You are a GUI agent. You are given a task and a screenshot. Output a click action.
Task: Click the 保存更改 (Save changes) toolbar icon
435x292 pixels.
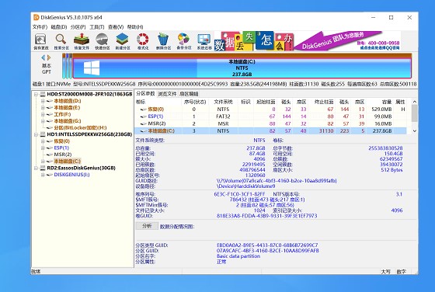pos(40,41)
